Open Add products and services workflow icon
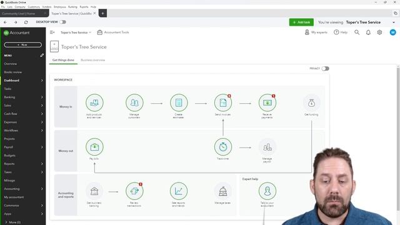400x225 pixels. click(94, 102)
